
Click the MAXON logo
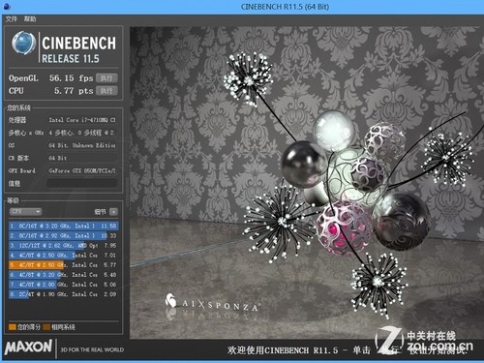point(28,348)
